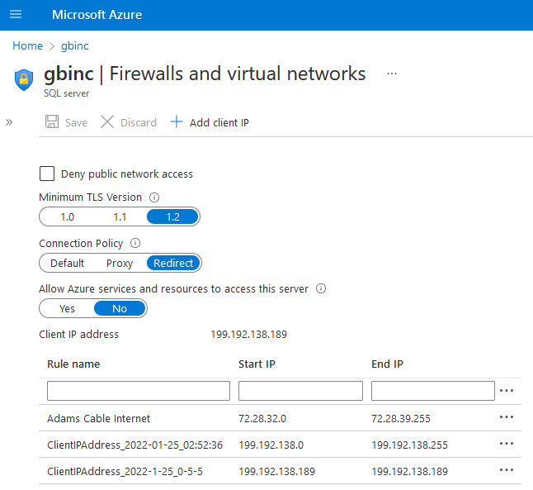Select rule ClientIPAddress_2022-01-25_02:52:36

pos(135,445)
